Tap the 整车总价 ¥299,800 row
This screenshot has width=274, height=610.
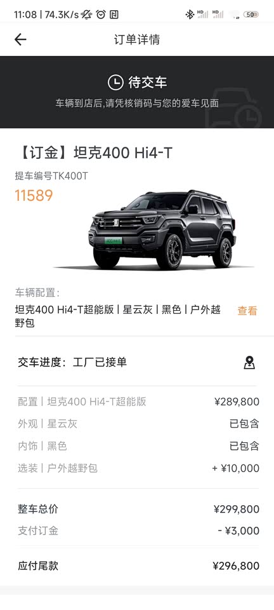[x=138, y=509]
